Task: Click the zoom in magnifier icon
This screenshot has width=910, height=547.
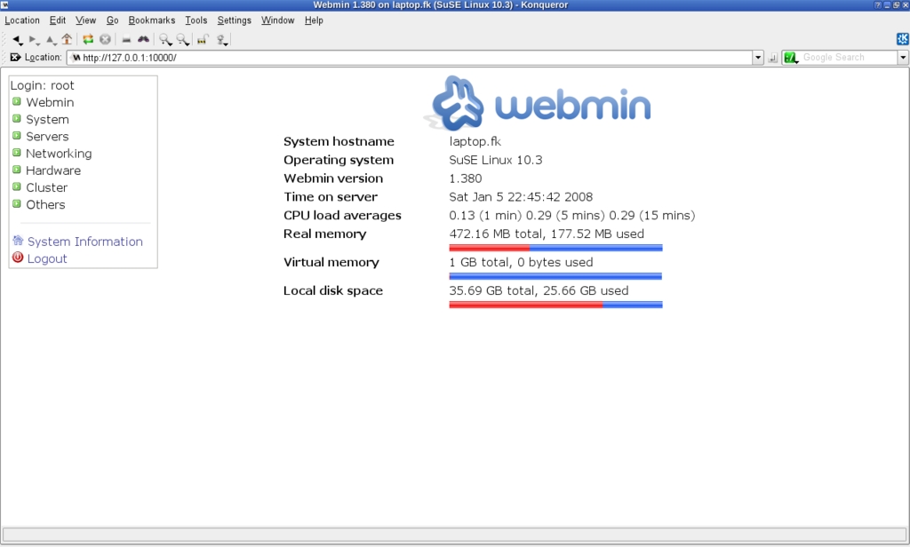Action: [165, 39]
